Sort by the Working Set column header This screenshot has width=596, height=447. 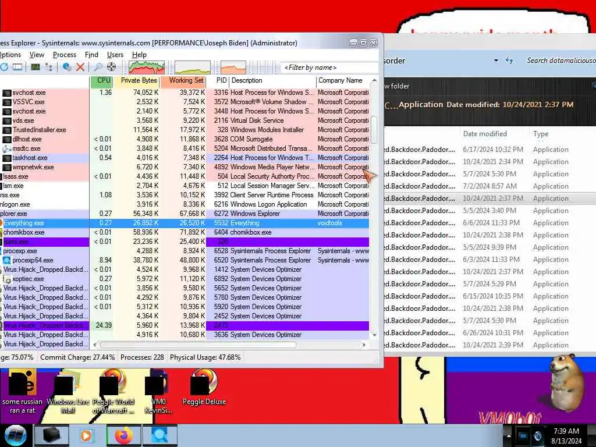183,80
